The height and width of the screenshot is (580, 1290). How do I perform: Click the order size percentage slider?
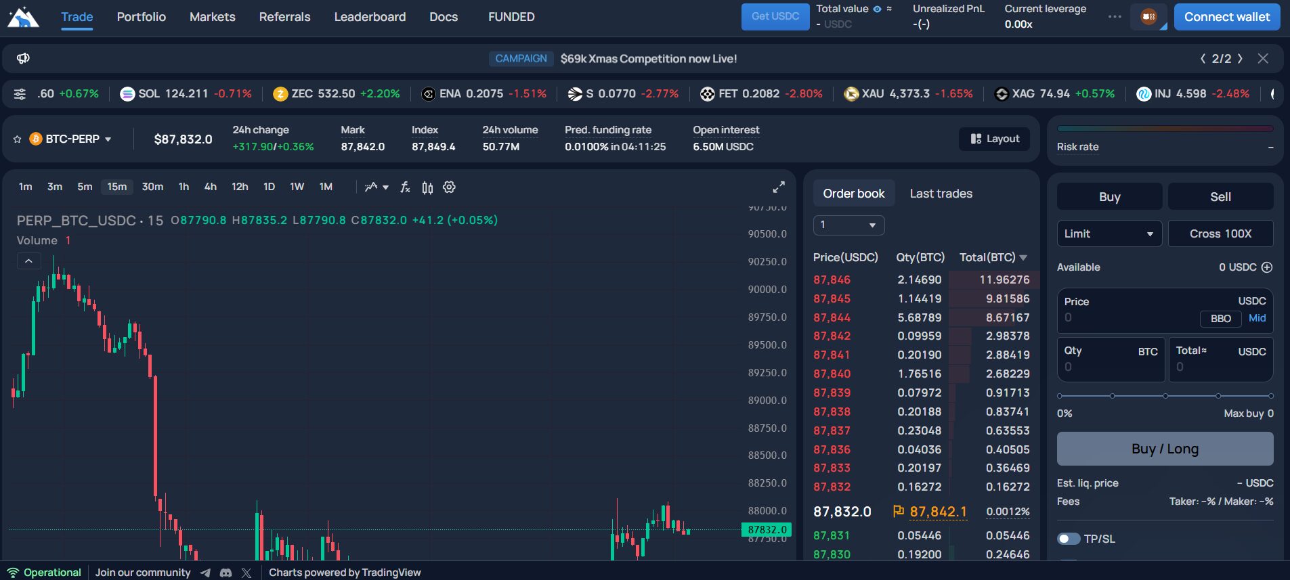[1165, 396]
